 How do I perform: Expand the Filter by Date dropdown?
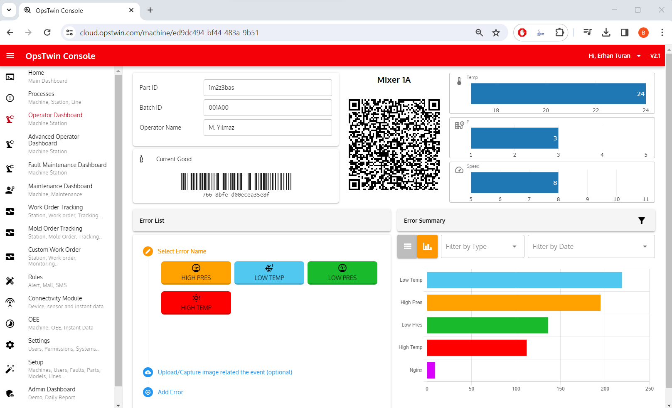point(591,246)
